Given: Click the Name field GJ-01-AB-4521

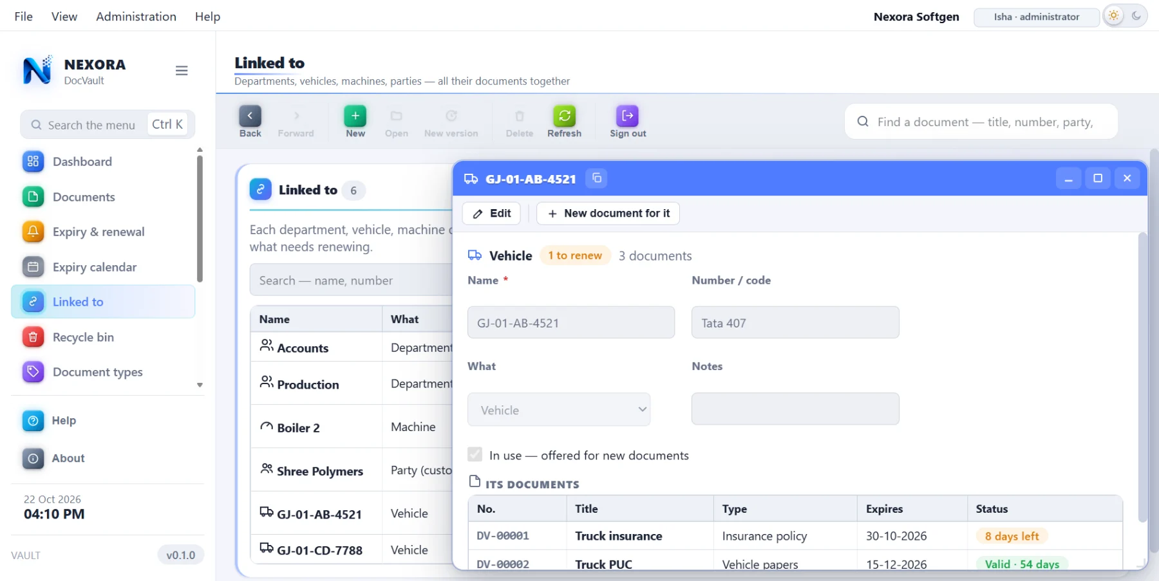Looking at the screenshot, I should 571,322.
